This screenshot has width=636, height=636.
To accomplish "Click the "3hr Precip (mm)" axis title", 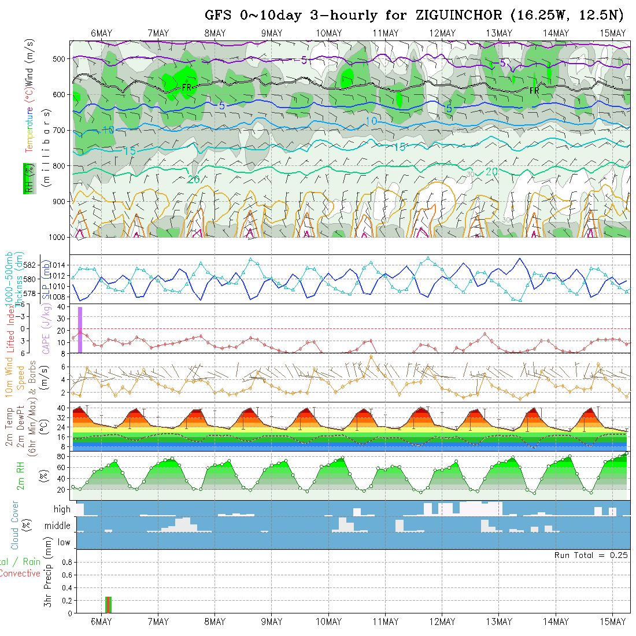I will pos(49,581).
